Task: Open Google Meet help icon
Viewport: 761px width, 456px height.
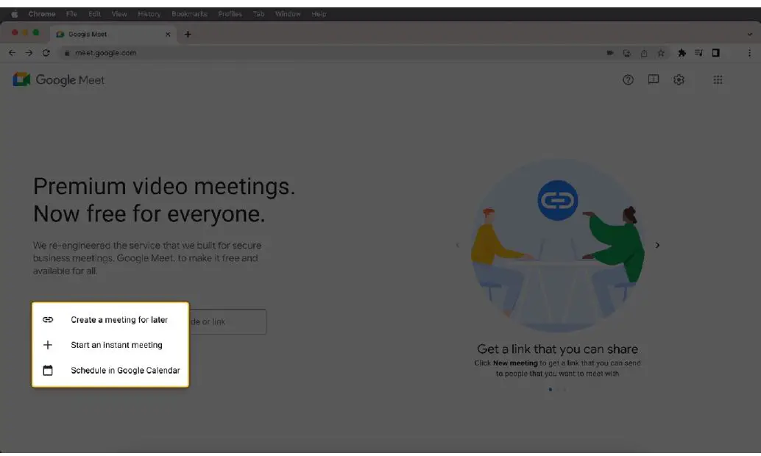Action: pos(628,80)
